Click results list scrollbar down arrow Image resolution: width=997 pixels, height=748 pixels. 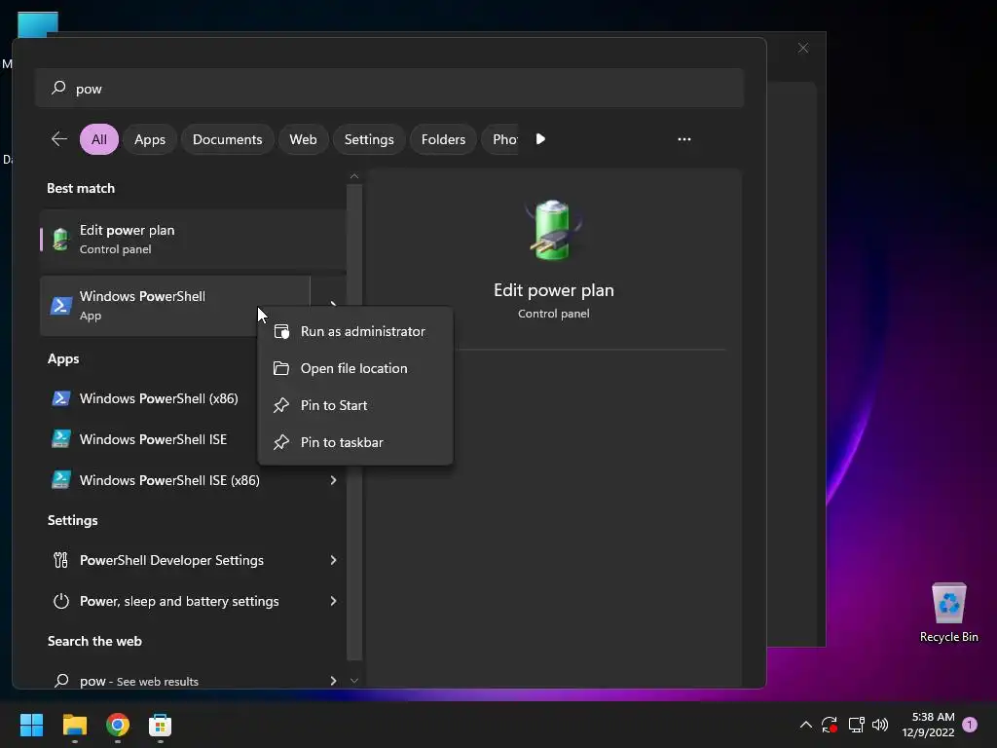point(354,681)
